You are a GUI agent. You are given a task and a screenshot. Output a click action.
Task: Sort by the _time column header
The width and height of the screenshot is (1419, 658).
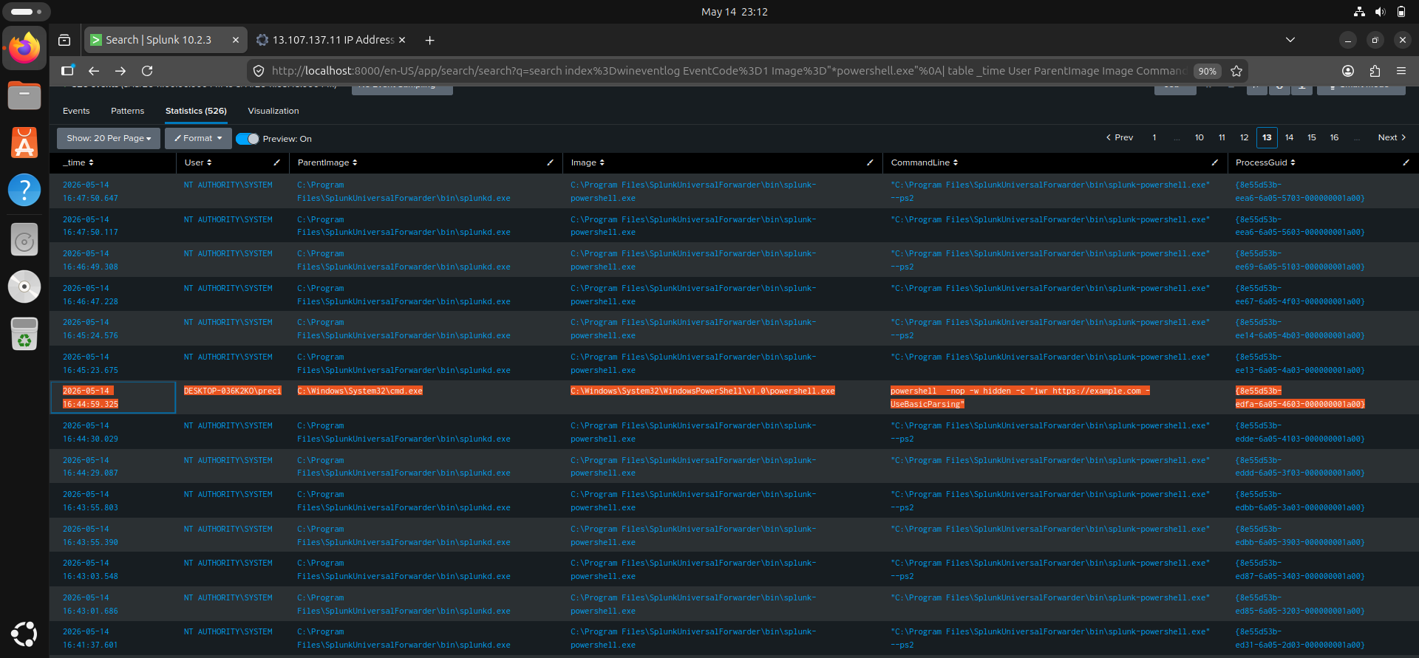coord(78,162)
